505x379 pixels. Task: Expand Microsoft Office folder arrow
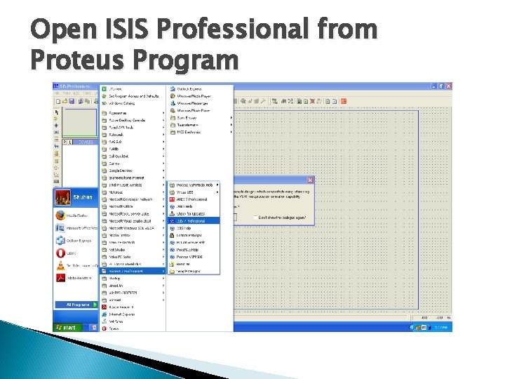click(163, 206)
